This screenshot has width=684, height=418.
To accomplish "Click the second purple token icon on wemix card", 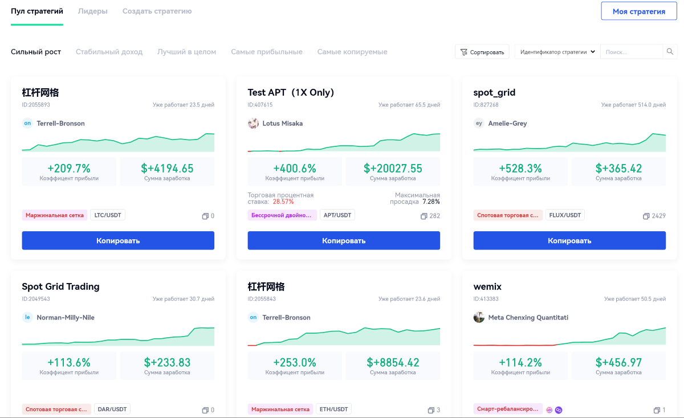I will pos(559,410).
